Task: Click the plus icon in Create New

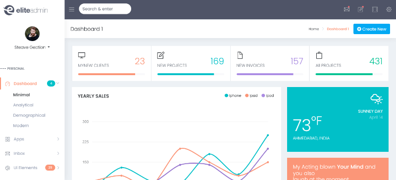Action: point(359,29)
